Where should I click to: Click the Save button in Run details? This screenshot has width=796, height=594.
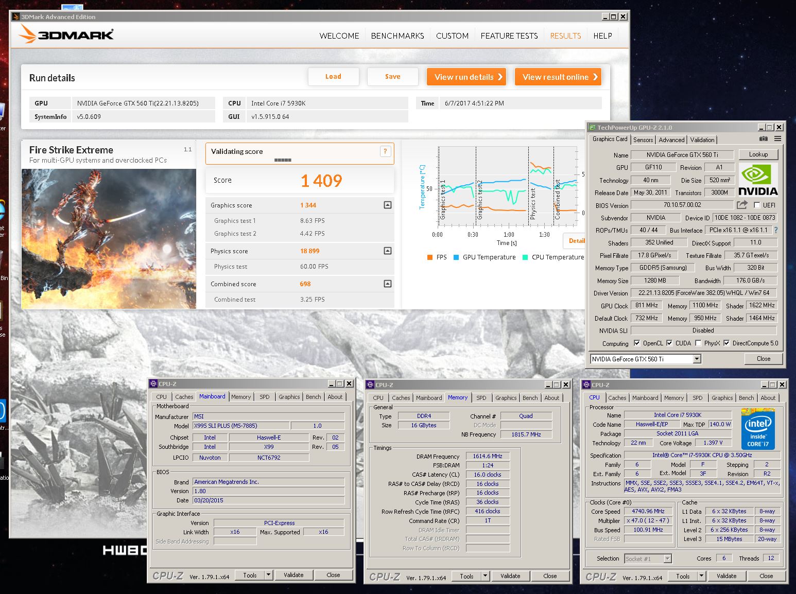point(392,77)
